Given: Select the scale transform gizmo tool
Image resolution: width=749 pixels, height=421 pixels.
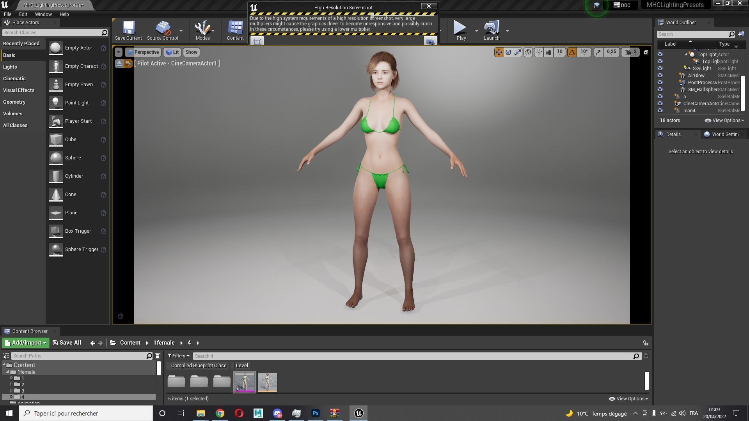Looking at the screenshot, I should click(518, 52).
